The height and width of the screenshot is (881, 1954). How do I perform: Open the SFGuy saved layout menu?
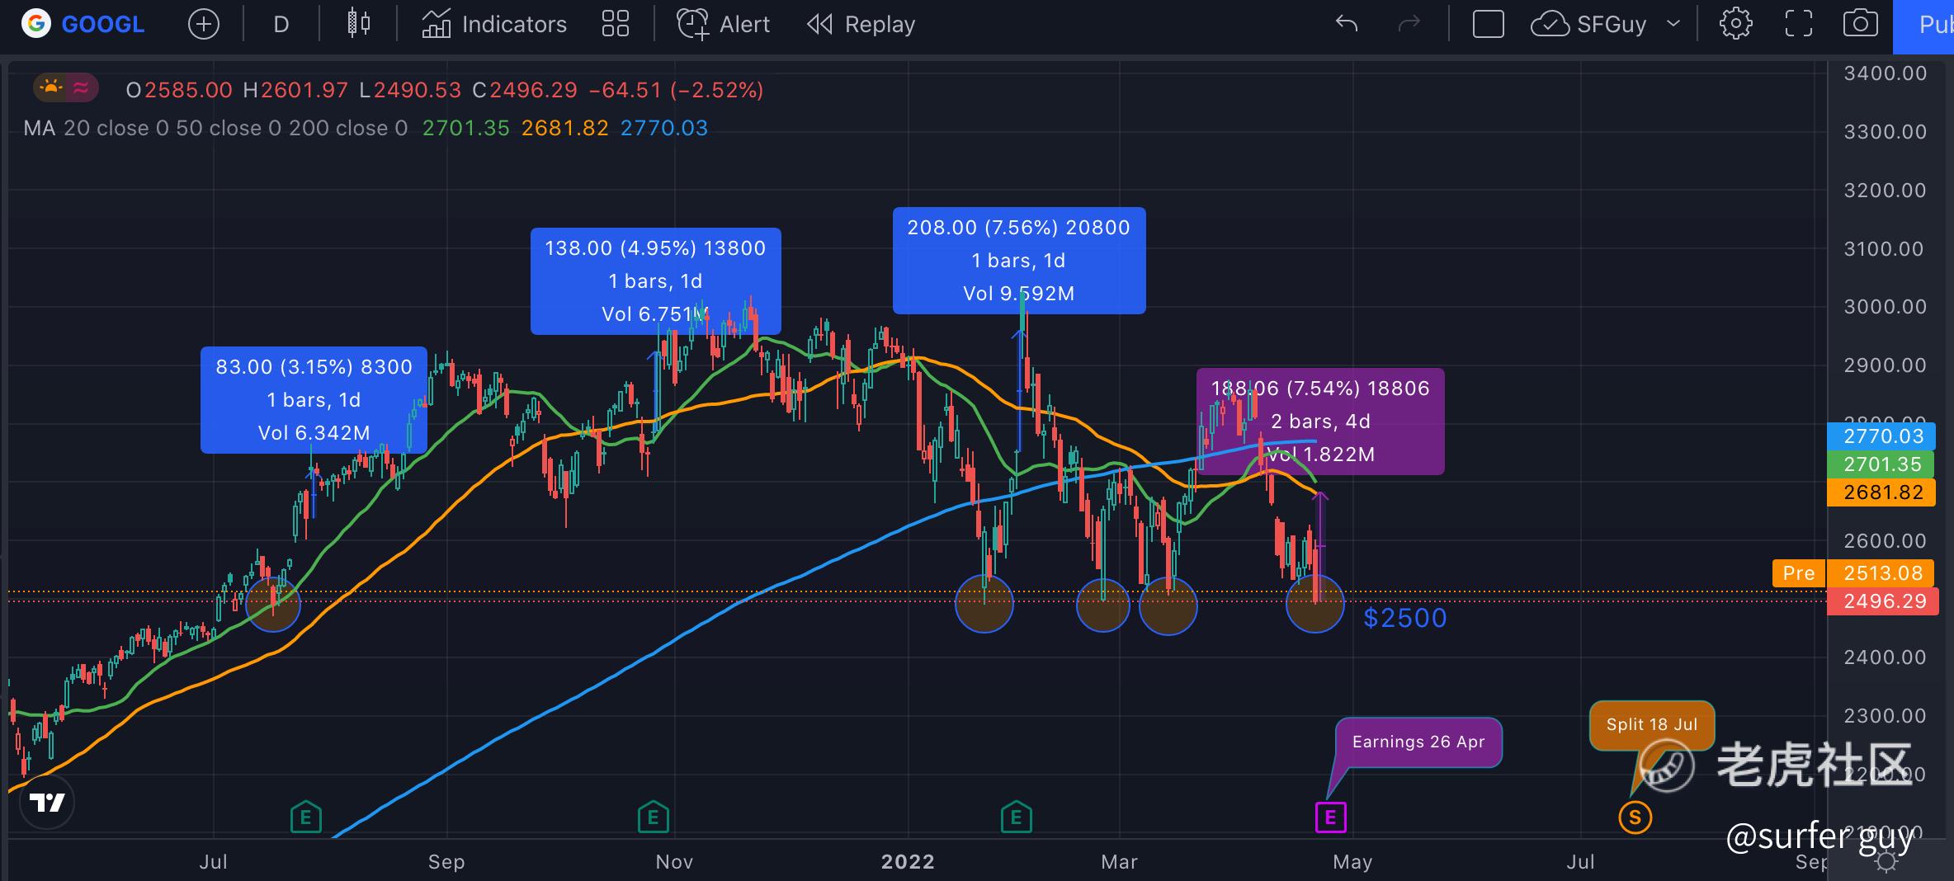click(1588, 24)
